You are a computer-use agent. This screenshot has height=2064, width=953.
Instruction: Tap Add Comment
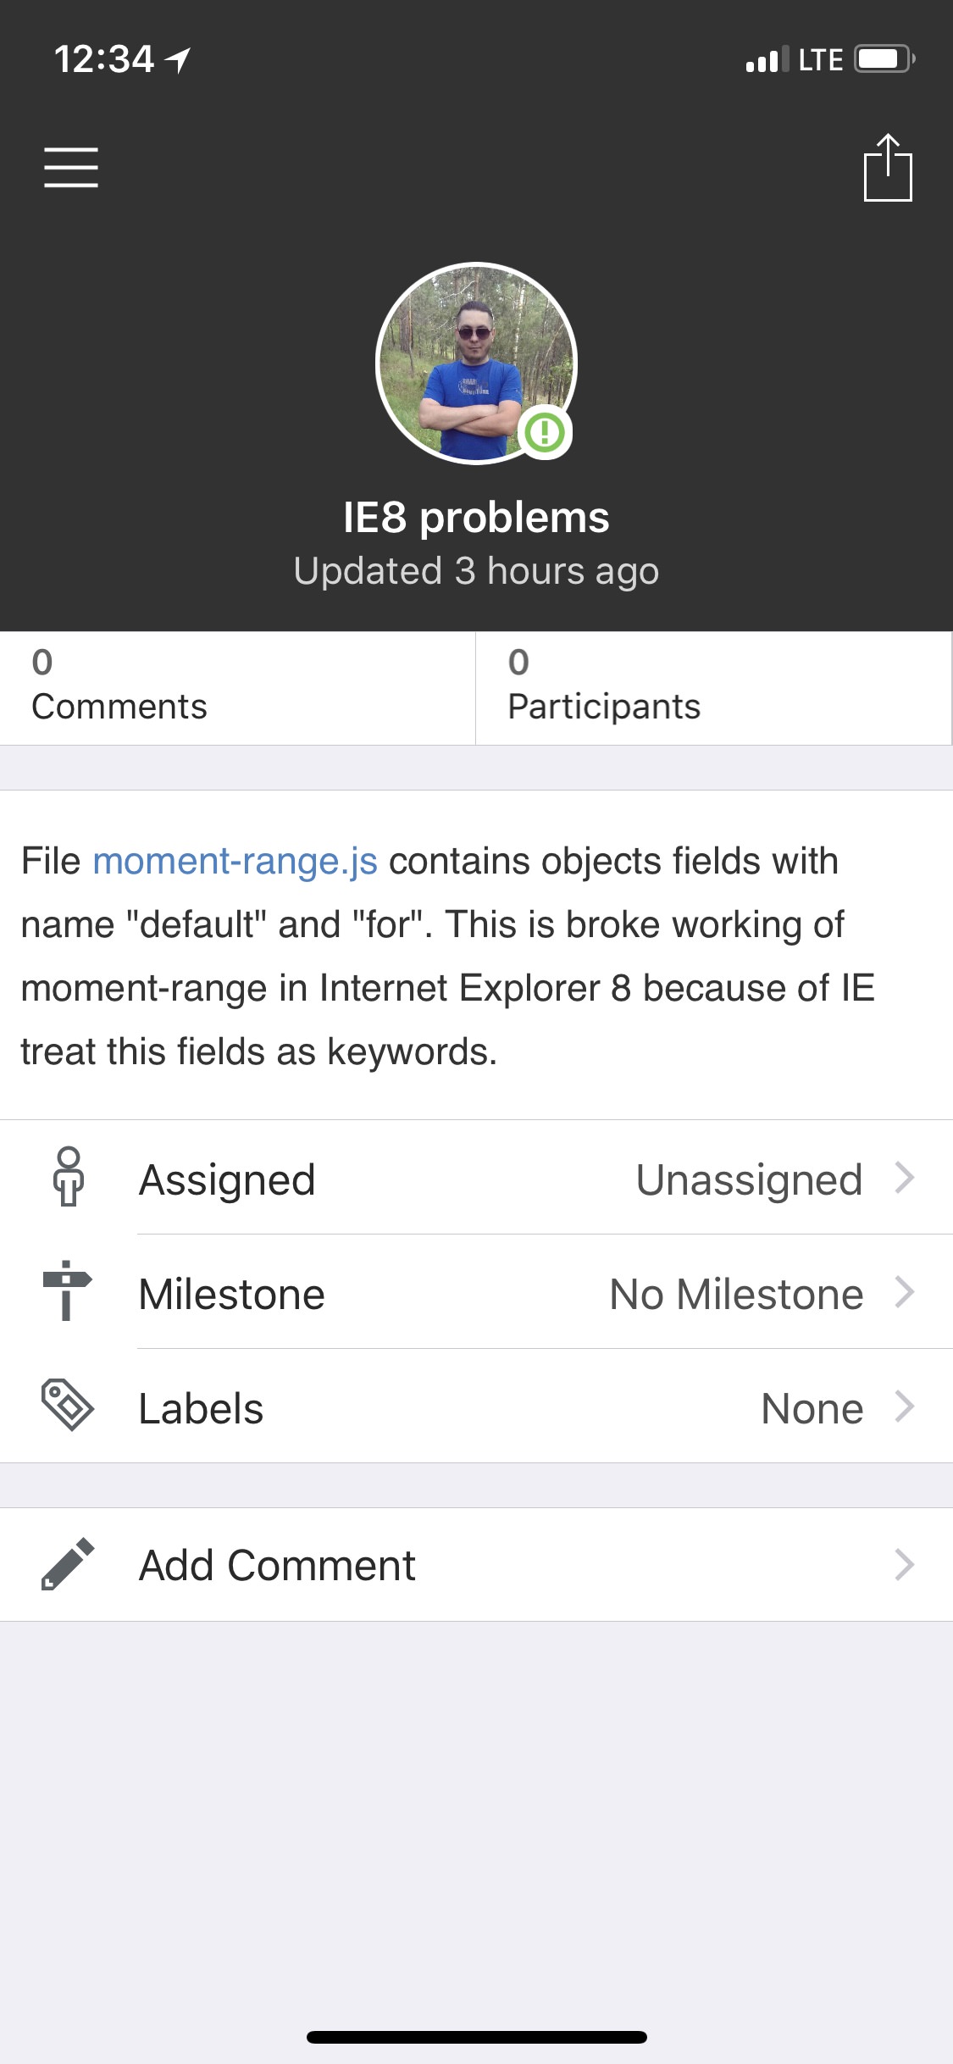[x=277, y=1565]
